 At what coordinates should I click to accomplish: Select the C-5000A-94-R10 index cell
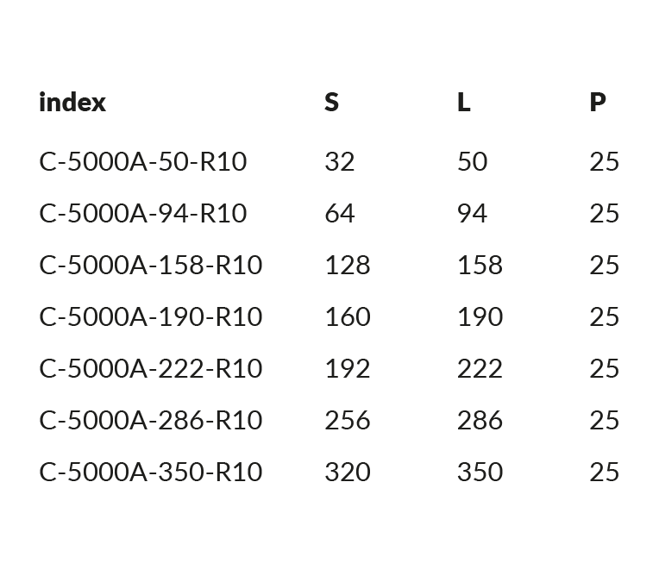(143, 214)
